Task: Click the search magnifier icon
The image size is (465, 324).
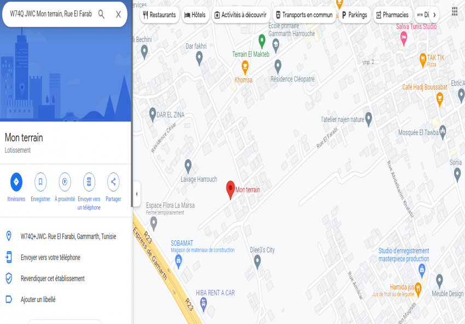Action: [101, 14]
